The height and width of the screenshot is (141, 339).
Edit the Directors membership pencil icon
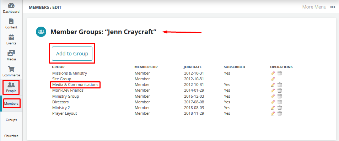tap(273, 102)
